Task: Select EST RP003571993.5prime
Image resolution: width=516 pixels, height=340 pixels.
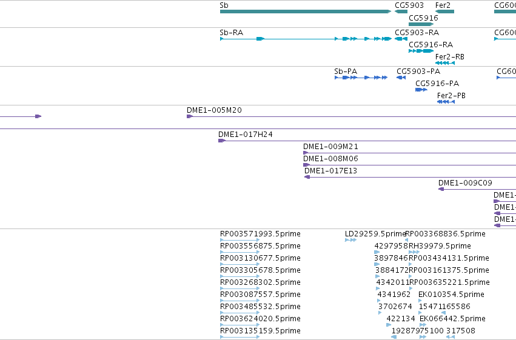Action: pos(260,234)
